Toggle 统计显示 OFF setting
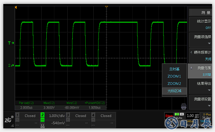The image size is (215, 132). coord(201,25)
